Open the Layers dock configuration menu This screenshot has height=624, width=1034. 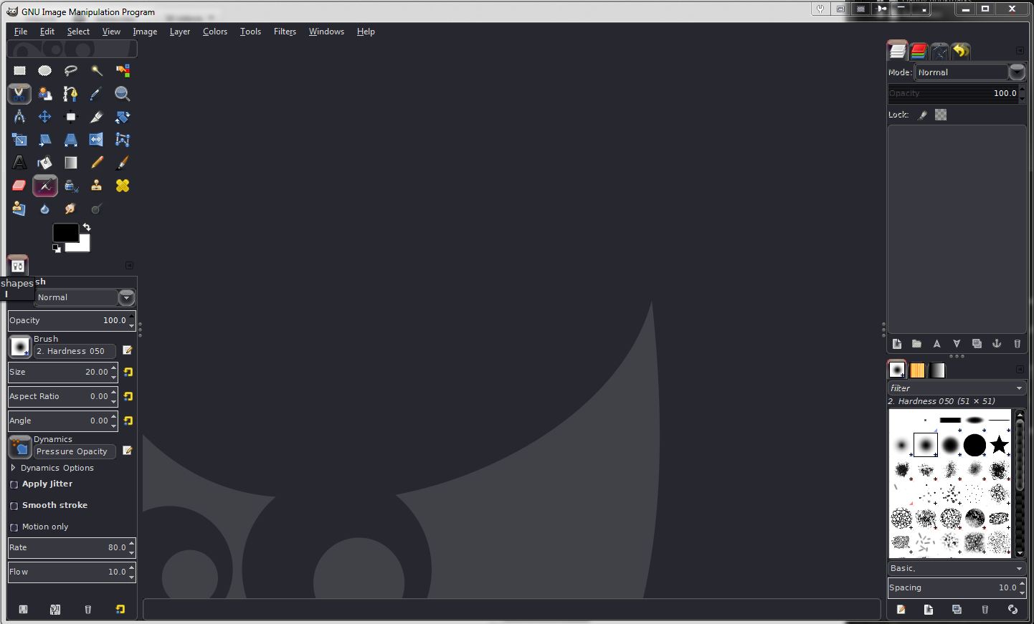1020,50
